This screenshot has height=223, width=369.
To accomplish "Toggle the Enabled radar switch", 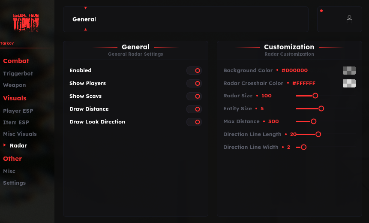I will [194, 71].
